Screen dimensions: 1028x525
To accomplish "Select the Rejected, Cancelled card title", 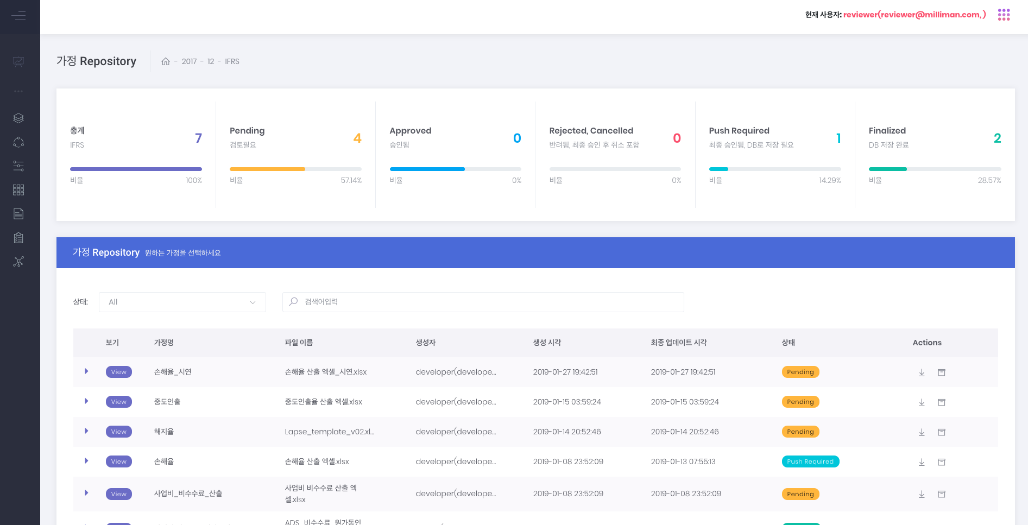I will pos(591,131).
